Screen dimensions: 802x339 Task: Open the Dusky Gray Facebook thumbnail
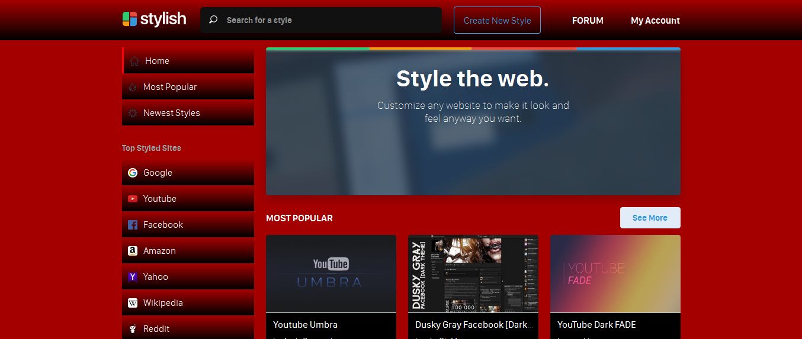(473, 273)
